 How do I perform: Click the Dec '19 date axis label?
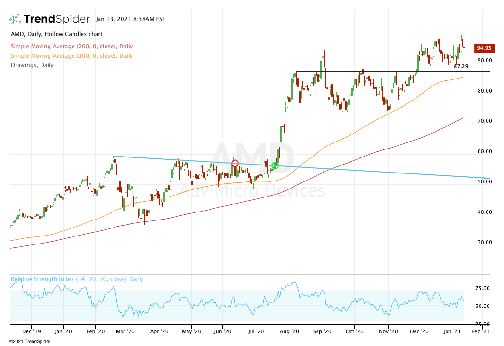tap(32, 331)
